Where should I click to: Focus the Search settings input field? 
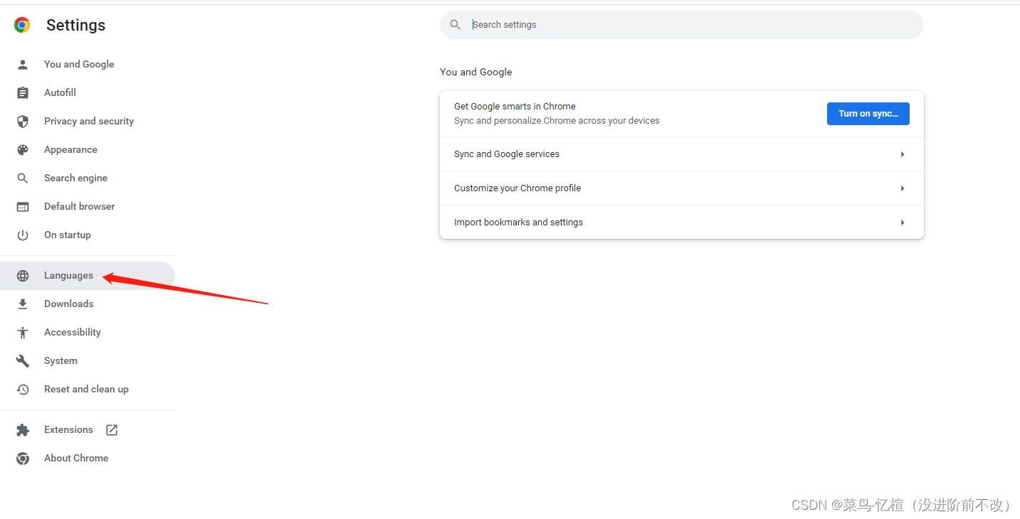[x=681, y=25]
